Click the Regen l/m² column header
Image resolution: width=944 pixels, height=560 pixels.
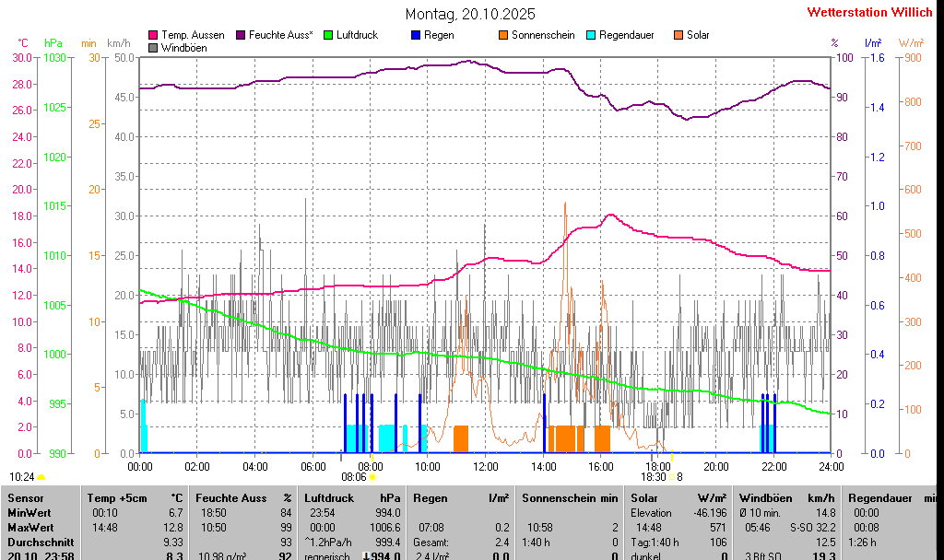[x=461, y=497]
